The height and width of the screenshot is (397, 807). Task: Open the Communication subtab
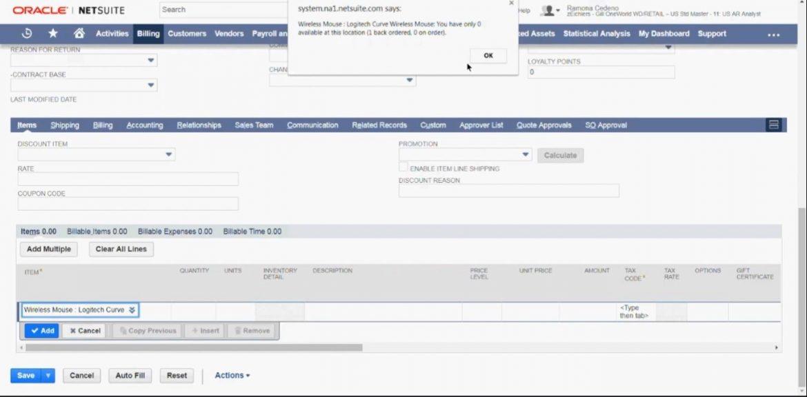(x=312, y=125)
